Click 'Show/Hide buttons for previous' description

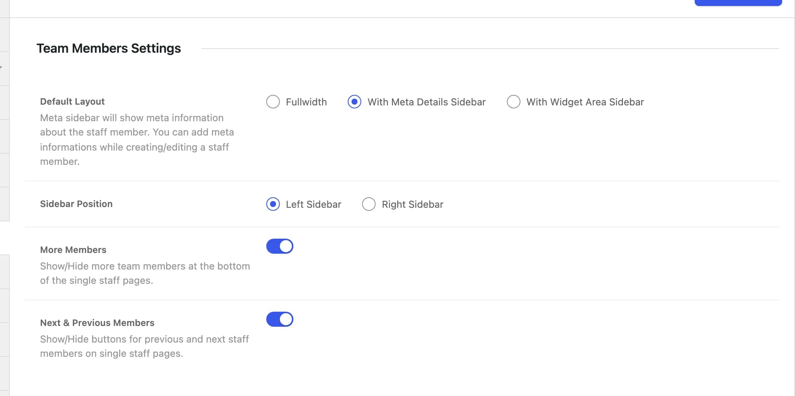pyautogui.click(x=144, y=346)
